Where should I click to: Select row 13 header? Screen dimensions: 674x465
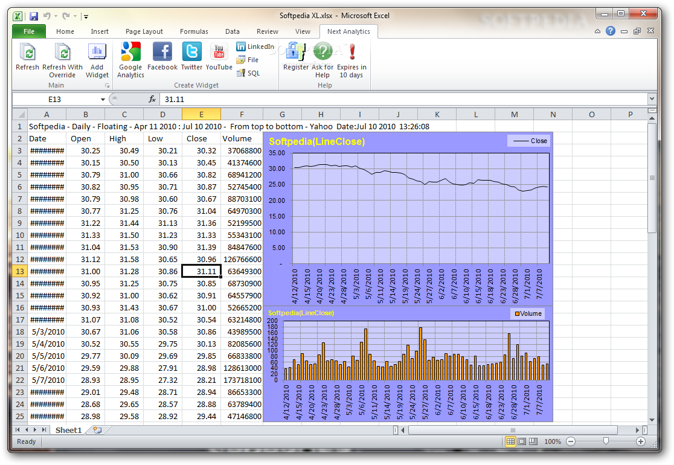point(20,272)
